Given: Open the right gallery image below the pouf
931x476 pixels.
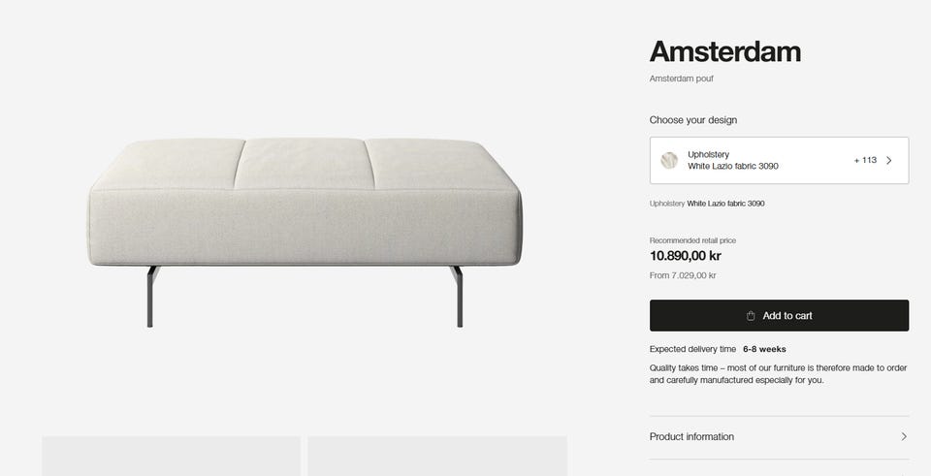Looking at the screenshot, I should pos(437,457).
